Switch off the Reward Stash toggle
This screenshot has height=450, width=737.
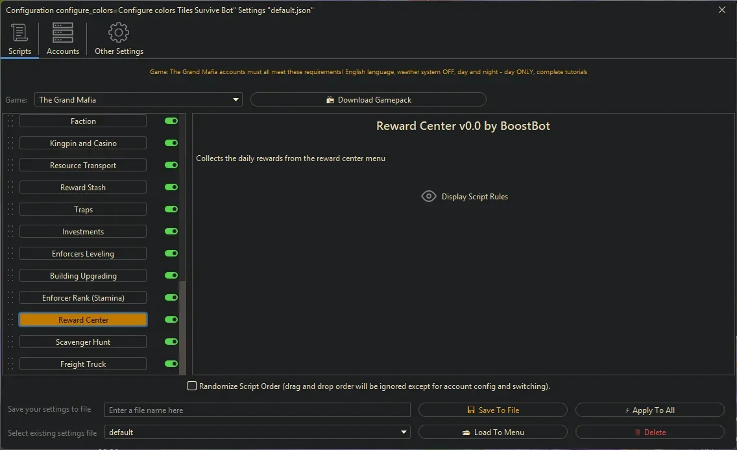[x=171, y=187]
